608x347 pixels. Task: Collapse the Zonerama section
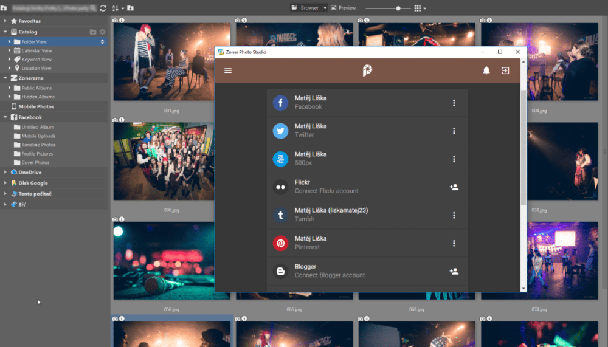click(5, 78)
